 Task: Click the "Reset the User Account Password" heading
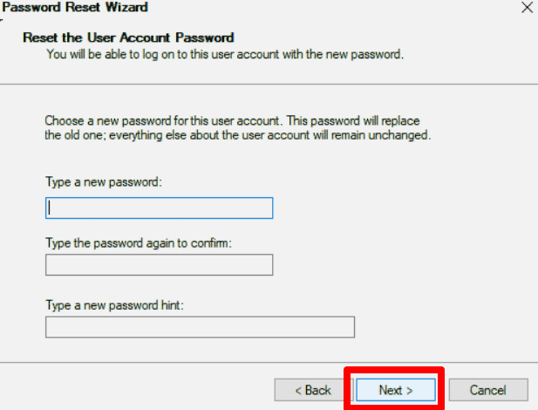pyautogui.click(x=129, y=38)
